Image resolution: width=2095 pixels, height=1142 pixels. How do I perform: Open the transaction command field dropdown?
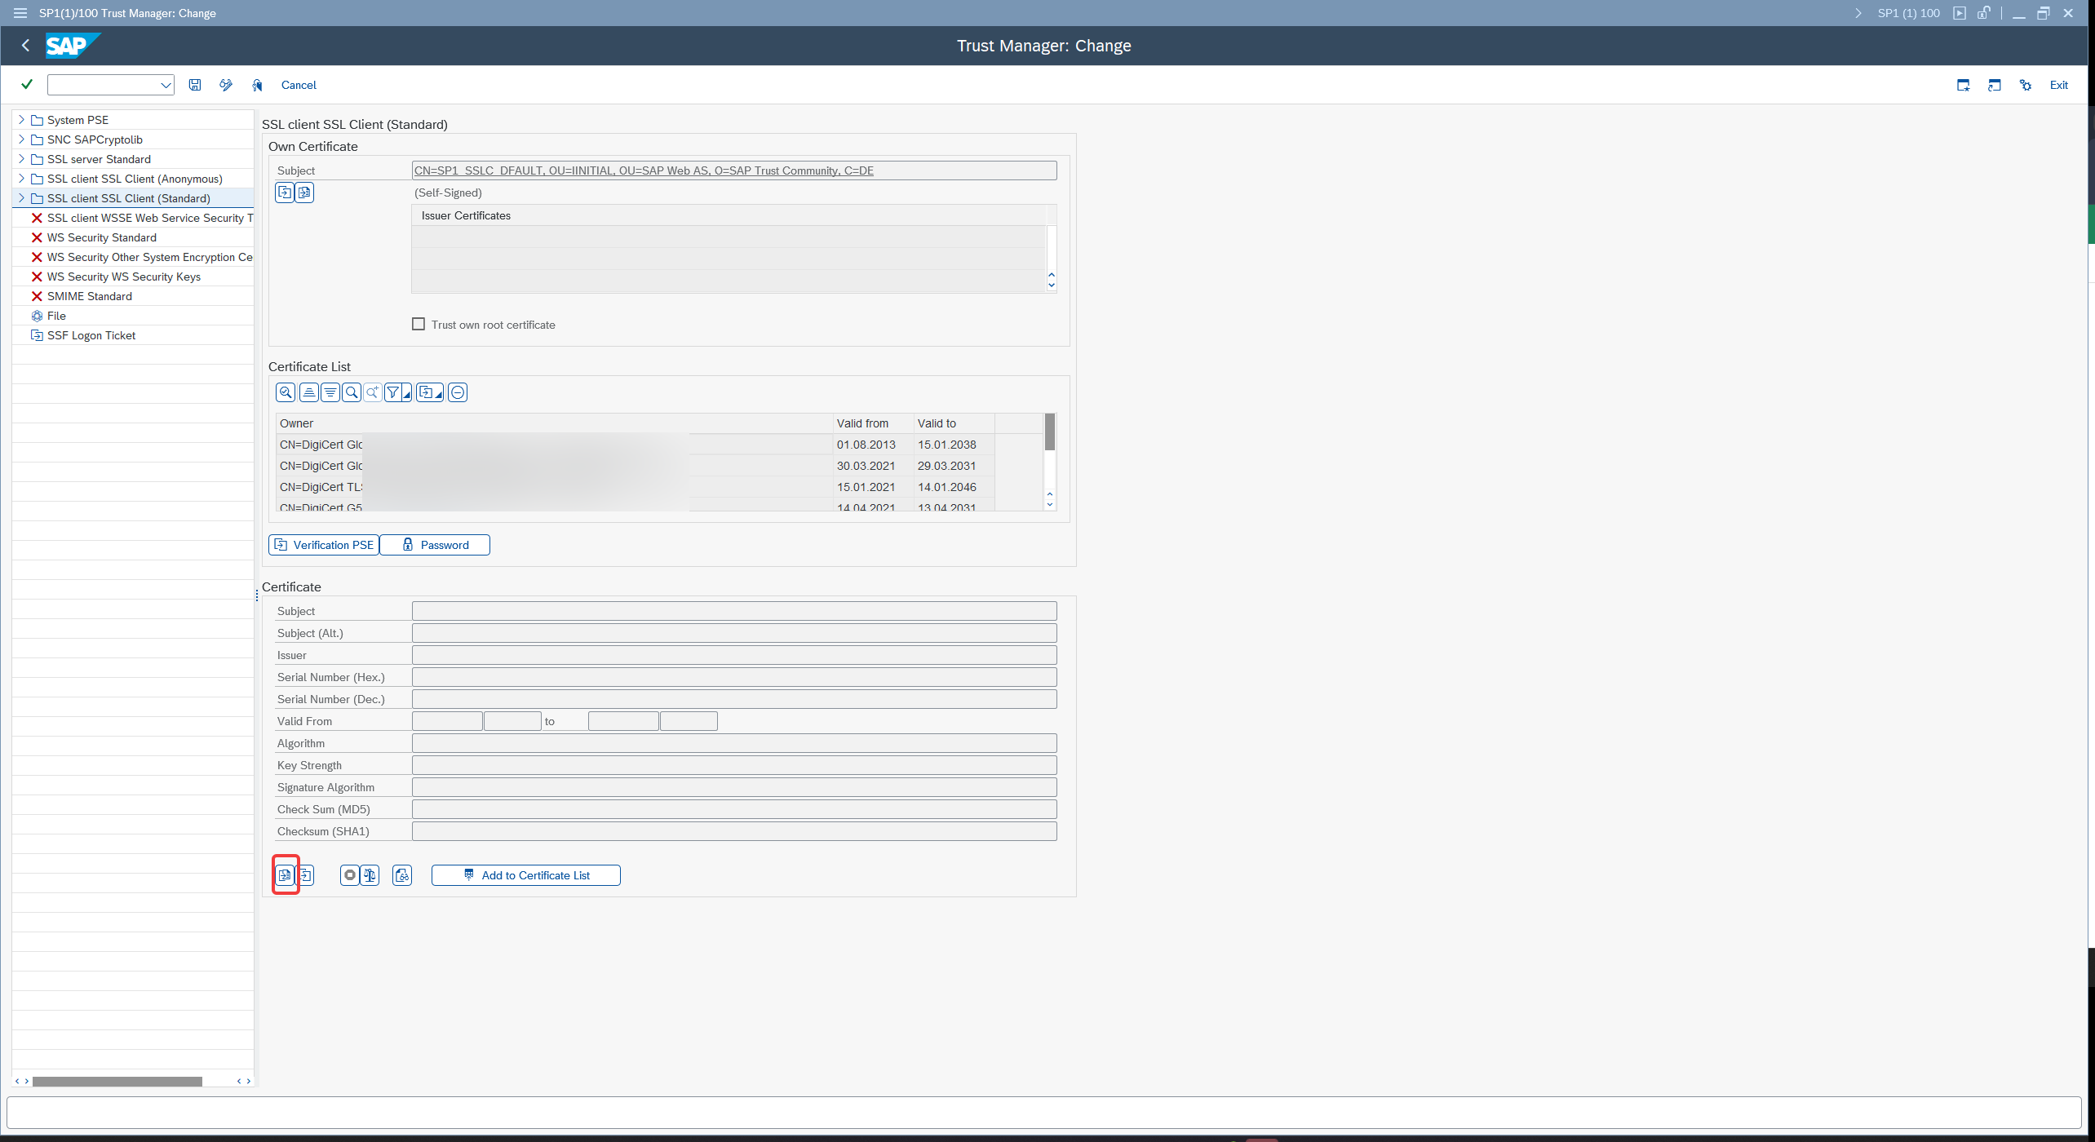click(x=166, y=85)
